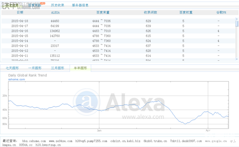239x147 pixels.
Task: Click the Alexa value 23317
Action: coord(55,46)
